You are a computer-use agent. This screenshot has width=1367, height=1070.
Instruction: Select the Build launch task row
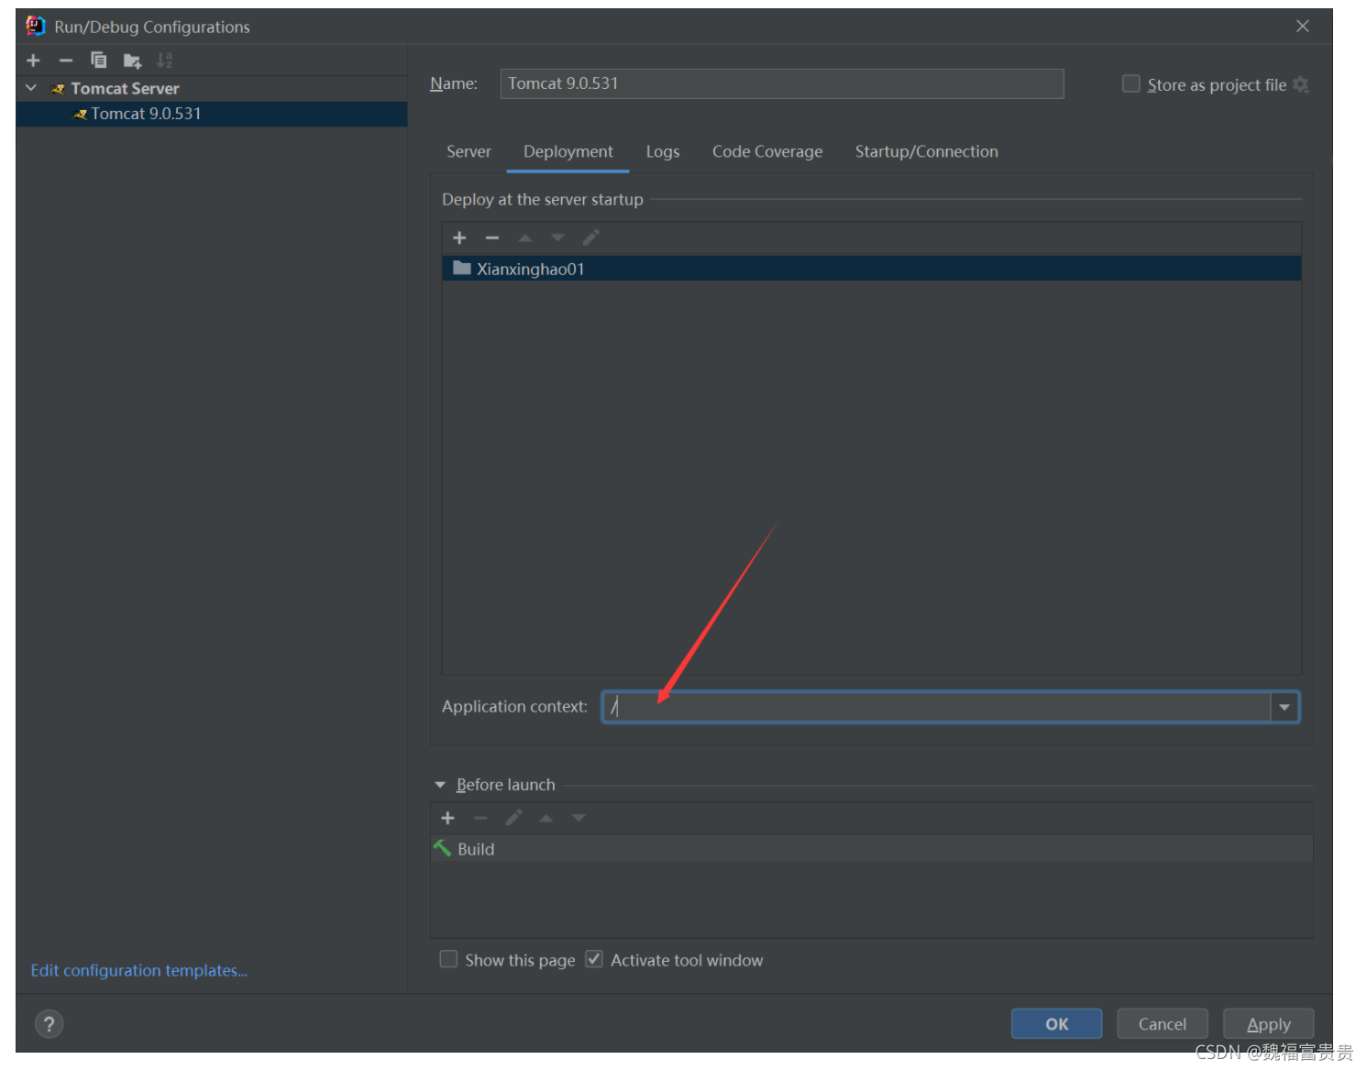pyautogui.click(x=872, y=849)
